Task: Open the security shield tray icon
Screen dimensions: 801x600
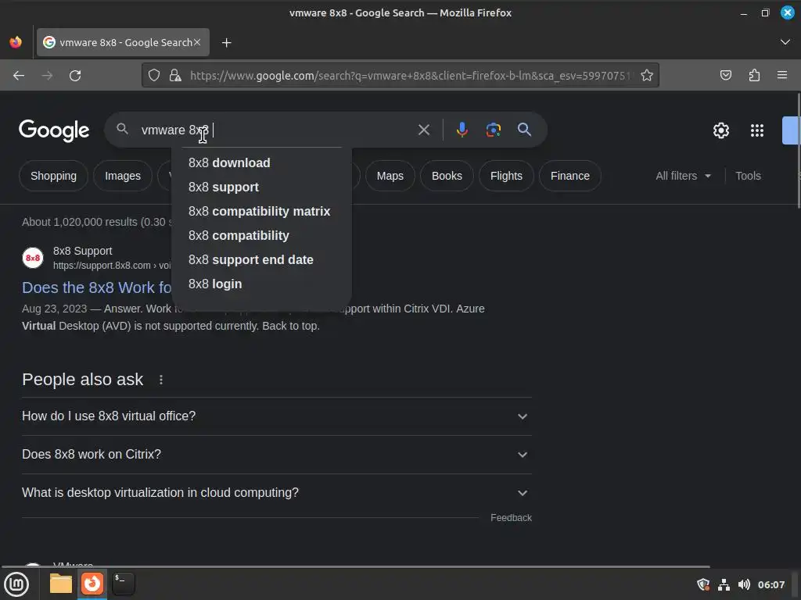Action: click(703, 584)
